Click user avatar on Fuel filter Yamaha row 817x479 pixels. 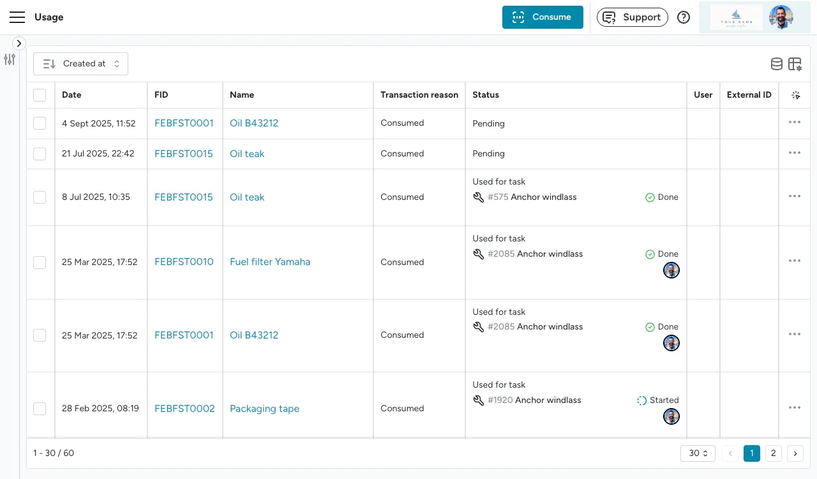pyautogui.click(x=671, y=270)
